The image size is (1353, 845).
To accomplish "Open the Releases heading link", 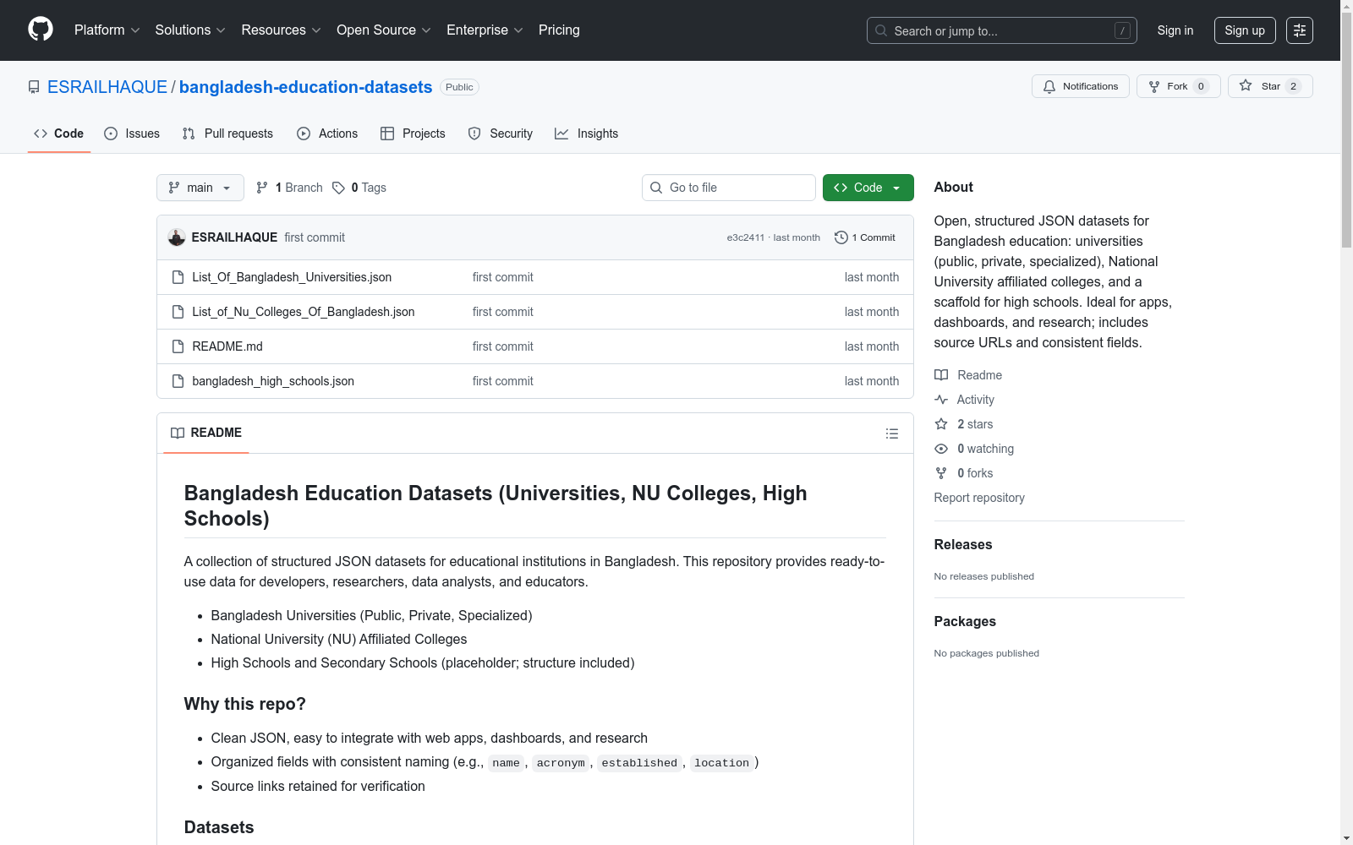I will 963,545.
